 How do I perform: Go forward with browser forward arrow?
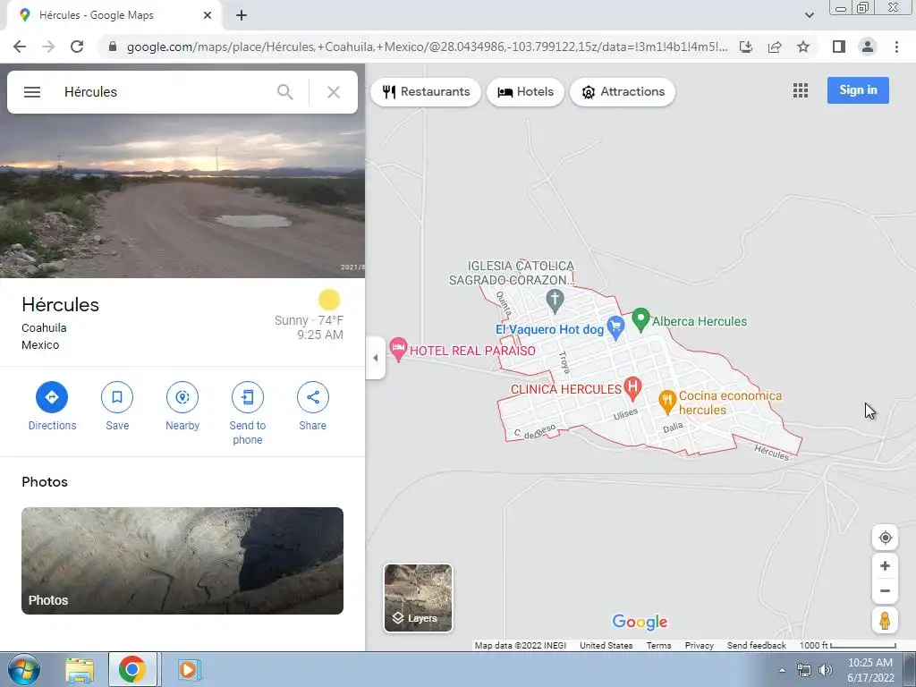[x=48, y=47]
